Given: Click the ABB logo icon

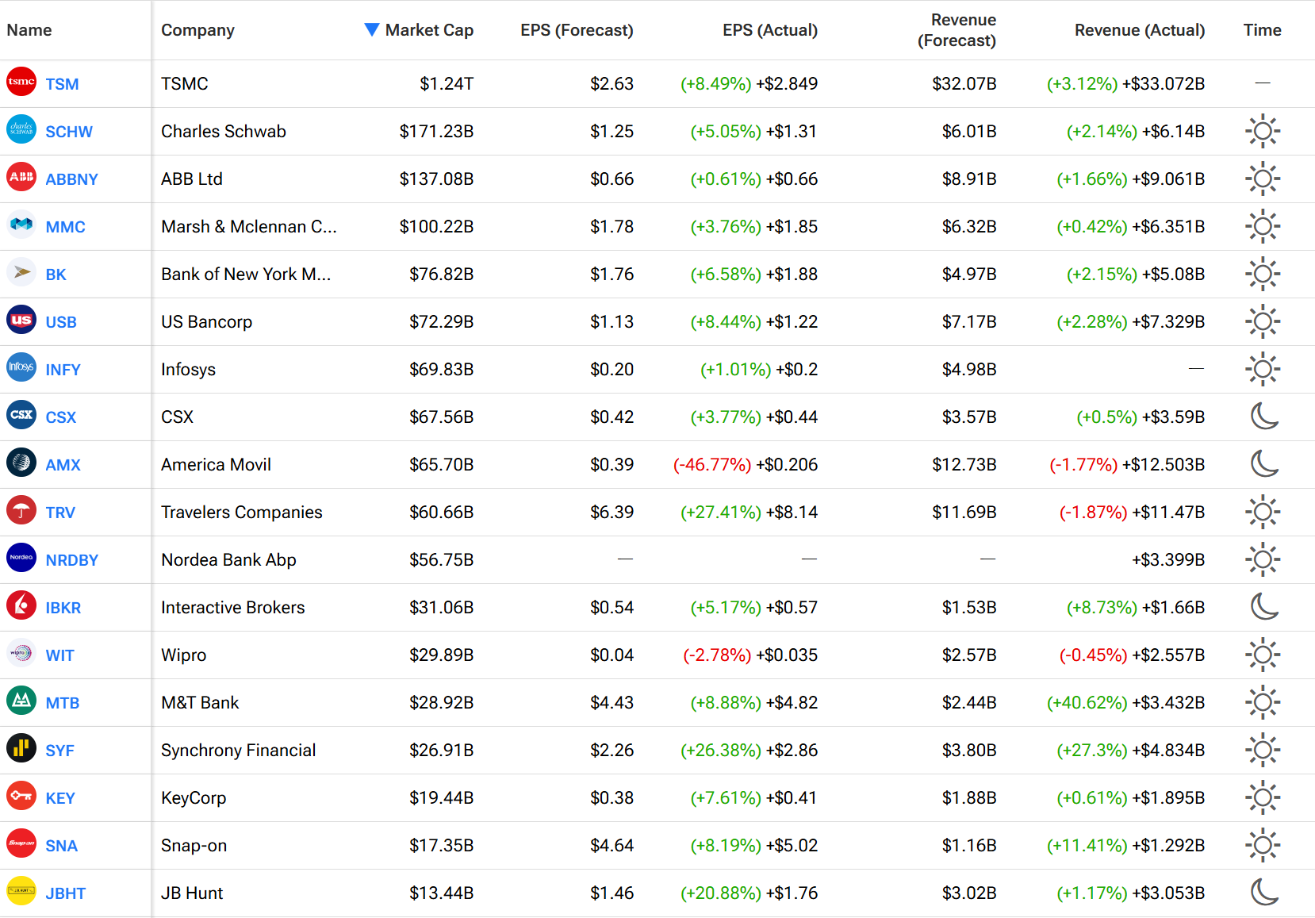Looking at the screenshot, I should [x=21, y=177].
